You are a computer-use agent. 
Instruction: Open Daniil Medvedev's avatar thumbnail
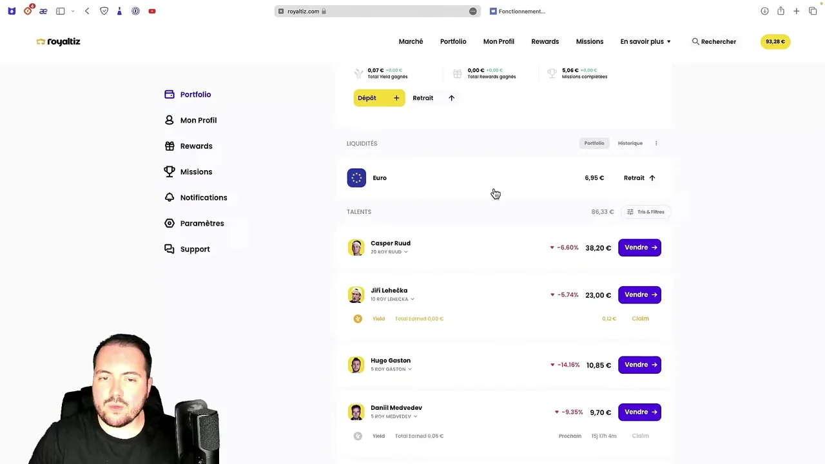pos(356,412)
